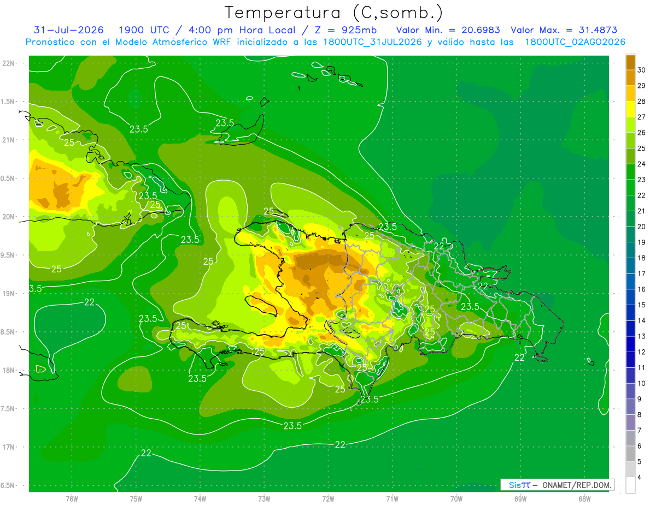656x506 pixels.
Task: Click the '76W' longitude axis label
Action: [72, 499]
